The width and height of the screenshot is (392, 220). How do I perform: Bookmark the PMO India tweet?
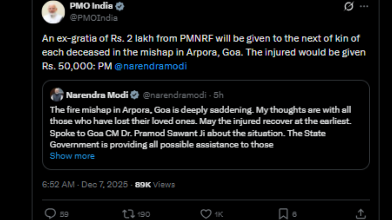(x=283, y=214)
